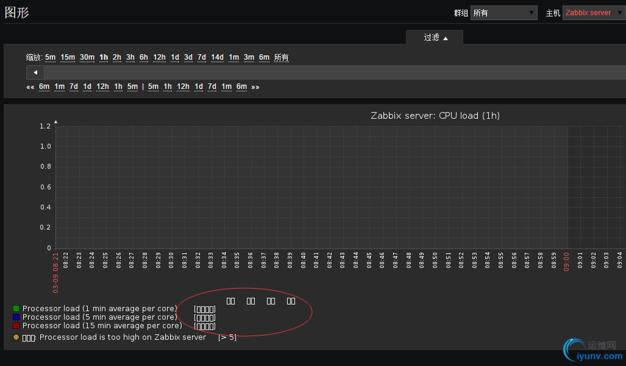Screen dimensions: 626x366
Task: Set zoom to 5m in 缩放 row
Action: click(x=51, y=57)
